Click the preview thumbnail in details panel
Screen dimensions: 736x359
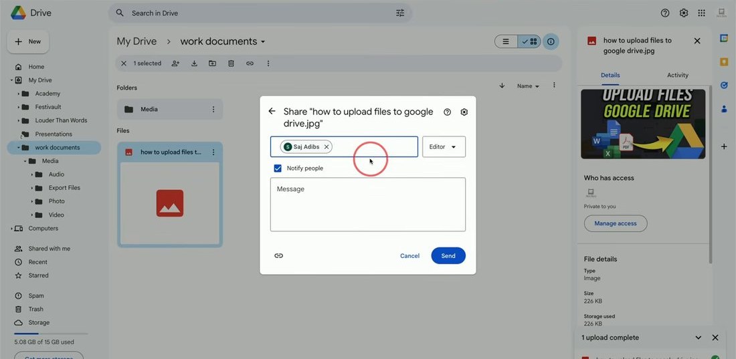643,124
